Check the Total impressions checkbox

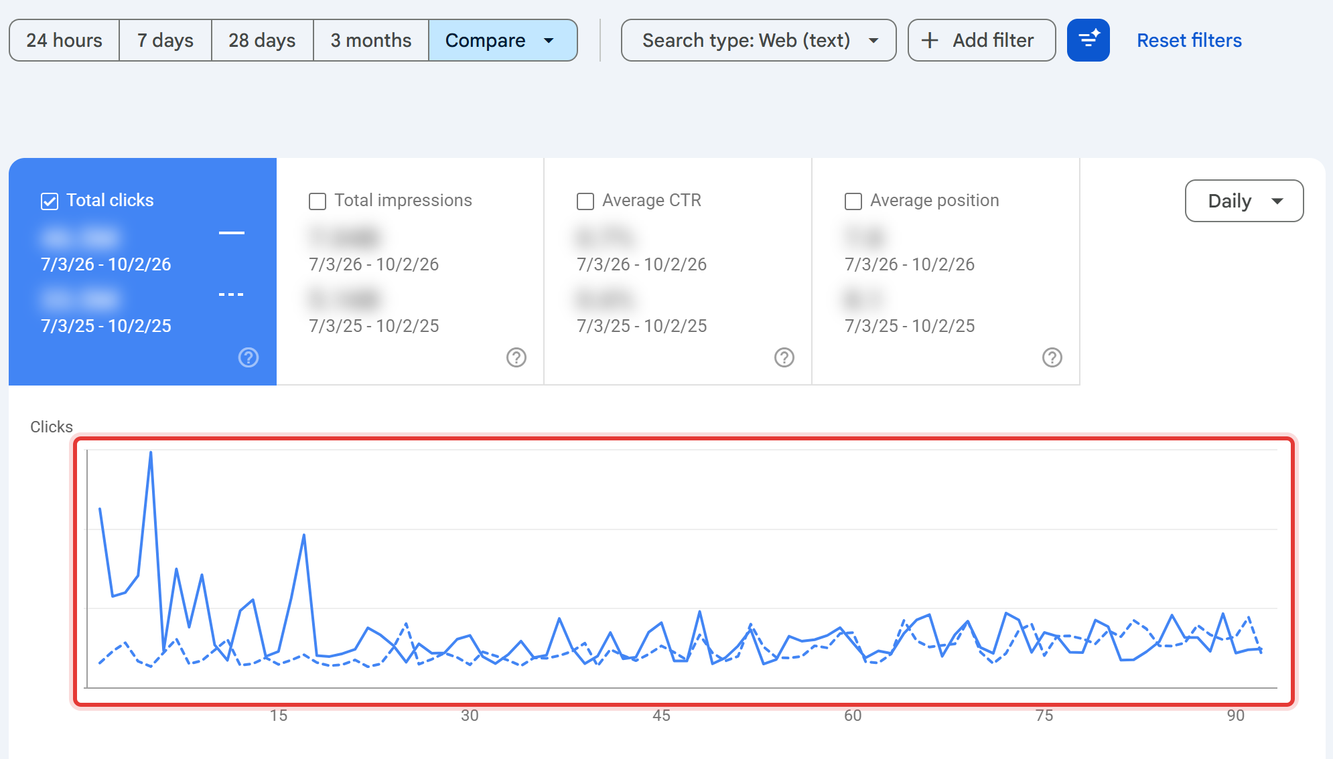pos(318,201)
